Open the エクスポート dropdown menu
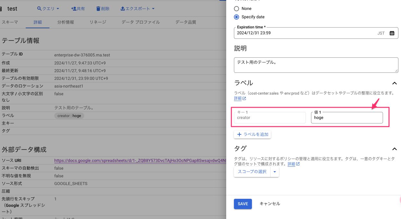 pyautogui.click(x=138, y=9)
